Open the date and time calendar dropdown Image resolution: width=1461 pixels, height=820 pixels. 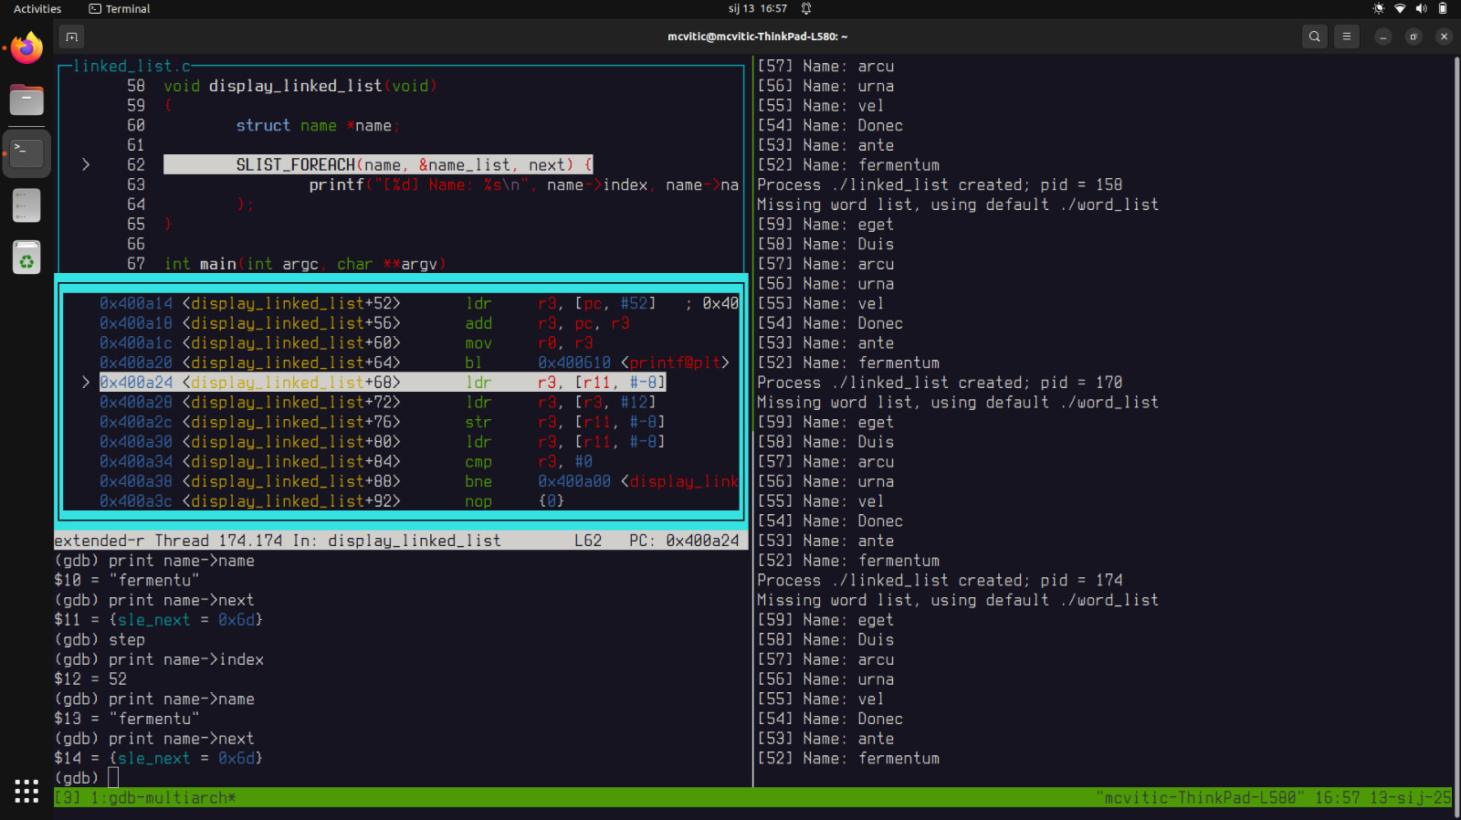click(757, 9)
